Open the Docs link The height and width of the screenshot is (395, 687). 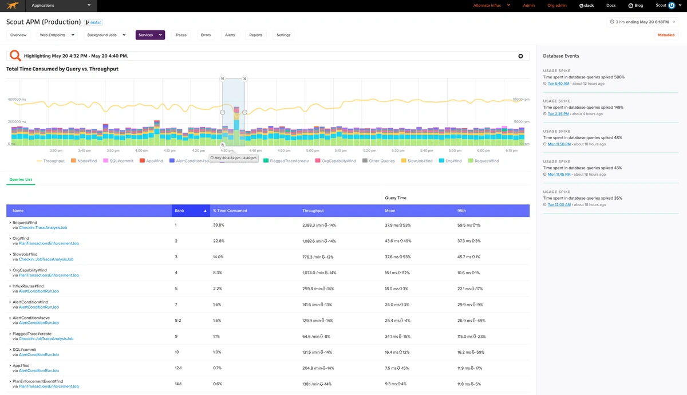(x=611, y=6)
